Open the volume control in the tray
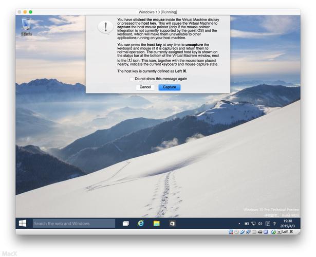The image size is (316, 257). [x=260, y=224]
